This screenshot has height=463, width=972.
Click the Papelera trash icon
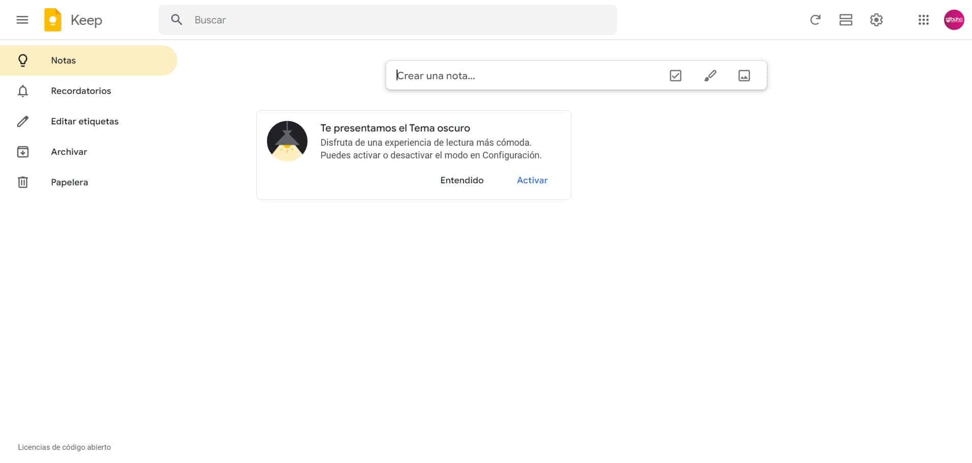[23, 182]
